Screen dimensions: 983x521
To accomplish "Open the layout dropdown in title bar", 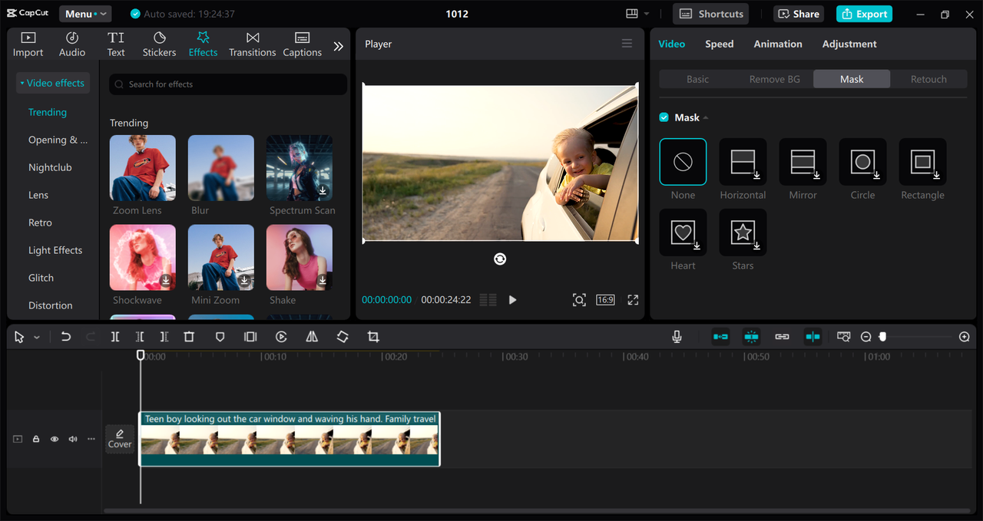I will pos(637,14).
